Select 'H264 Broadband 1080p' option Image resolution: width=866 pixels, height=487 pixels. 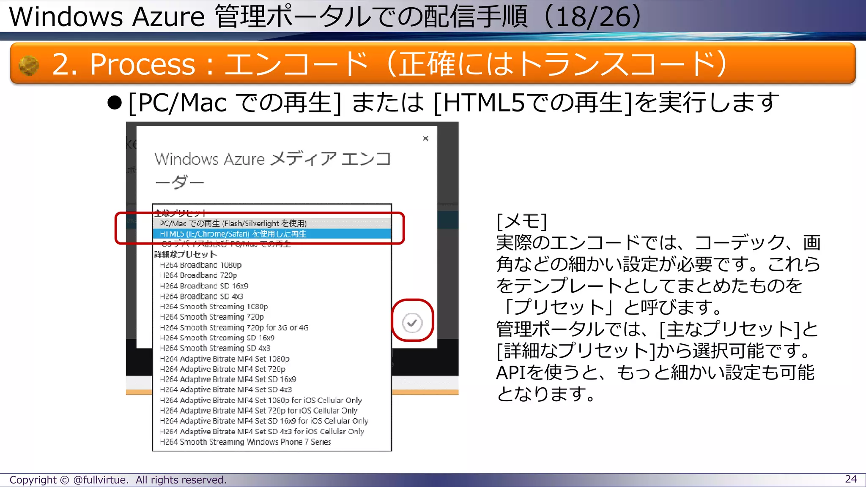pyautogui.click(x=272, y=265)
